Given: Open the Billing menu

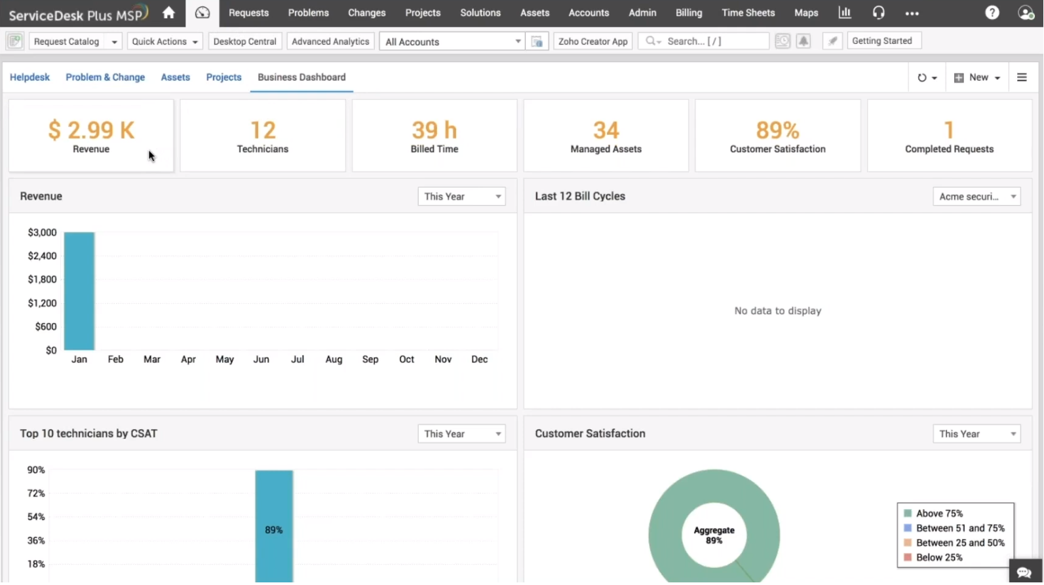Looking at the screenshot, I should click(688, 12).
